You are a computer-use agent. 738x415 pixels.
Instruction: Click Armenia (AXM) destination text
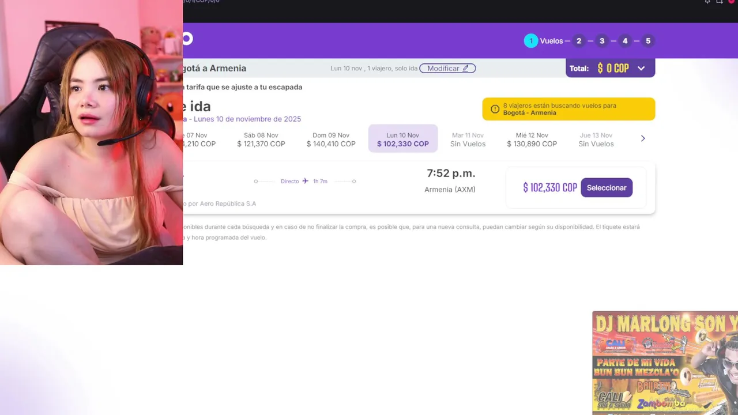pyautogui.click(x=450, y=189)
